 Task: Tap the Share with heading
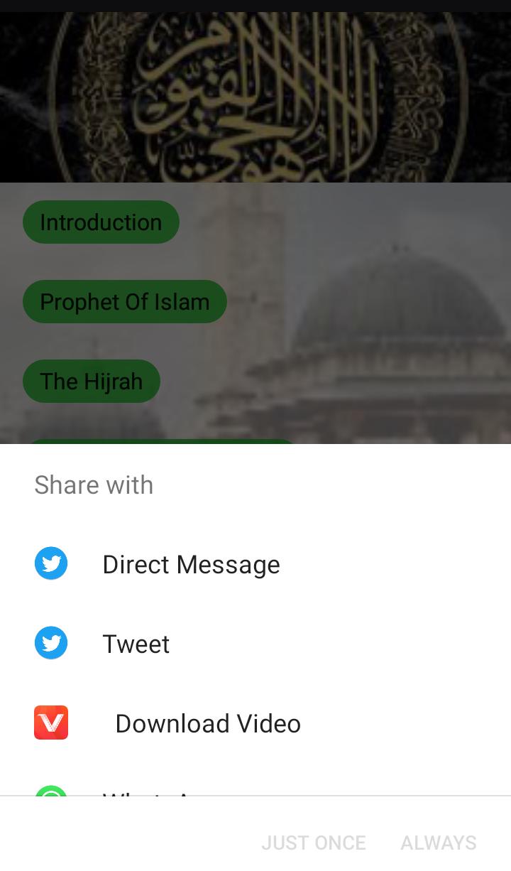click(94, 485)
